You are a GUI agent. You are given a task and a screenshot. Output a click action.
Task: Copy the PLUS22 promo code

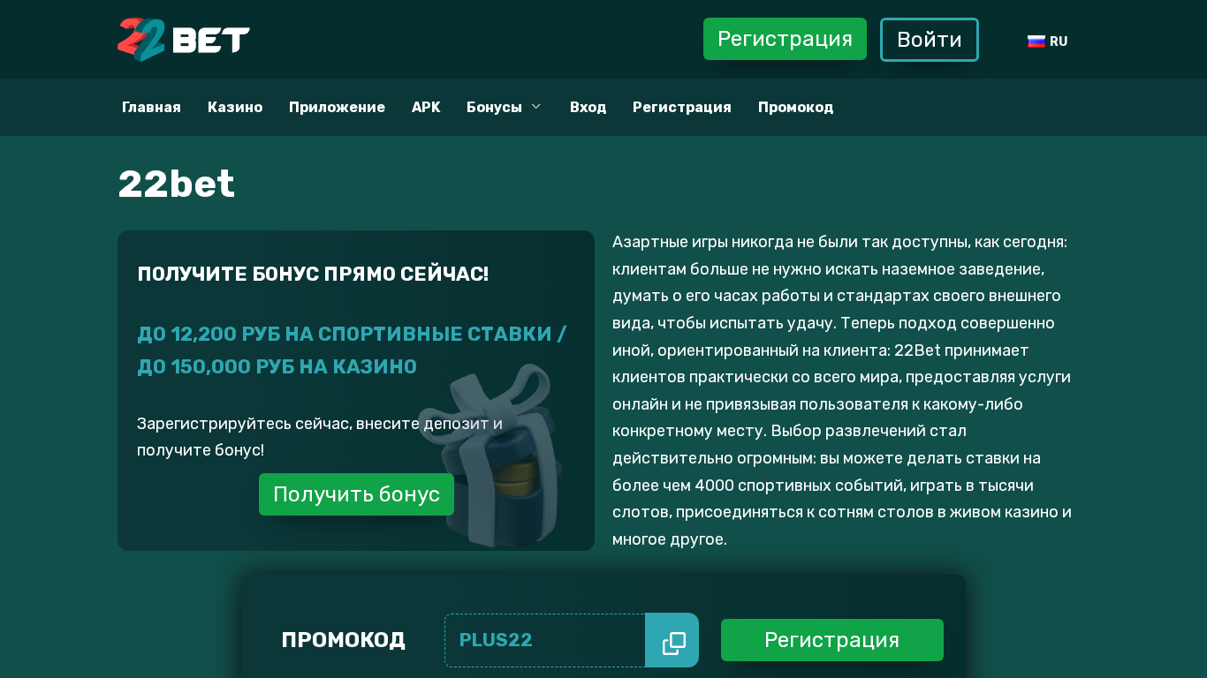point(672,640)
